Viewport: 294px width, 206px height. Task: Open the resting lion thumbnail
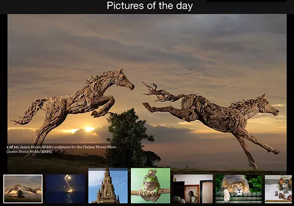click(x=239, y=189)
